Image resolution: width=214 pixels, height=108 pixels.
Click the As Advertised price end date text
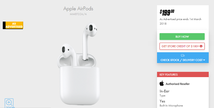point(180,21)
